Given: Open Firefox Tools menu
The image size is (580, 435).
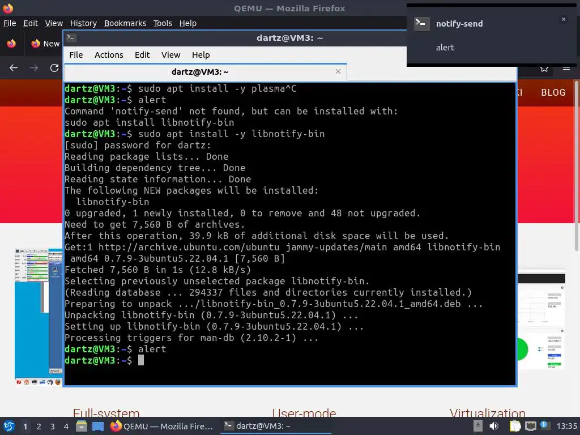Looking at the screenshot, I should pos(163,23).
